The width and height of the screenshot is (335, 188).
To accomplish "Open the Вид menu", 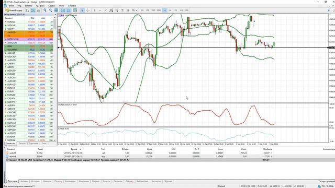I will click(x=19, y=6).
